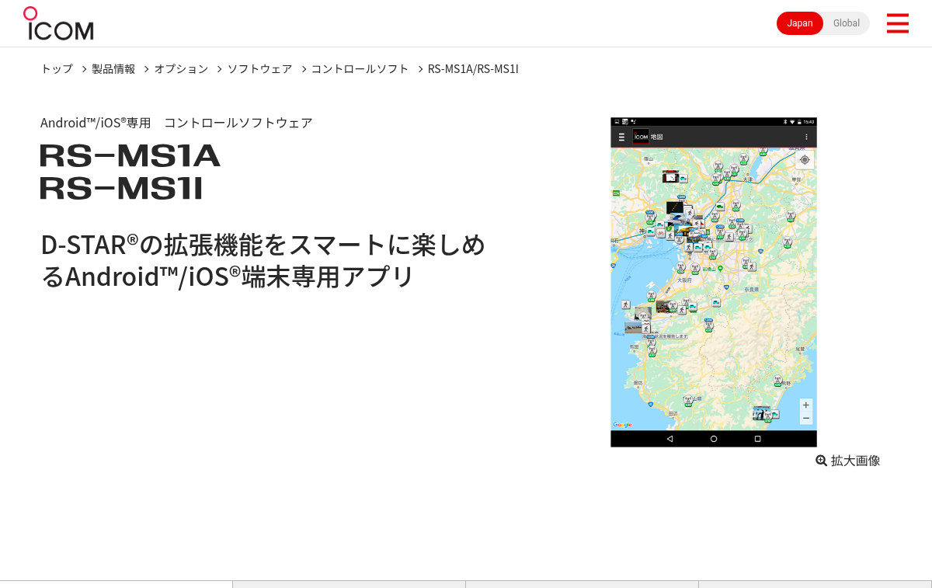This screenshot has width=932, height=588.
Task: Click RS-MS1A/RS-MS1I breadcrumb text
Action: pyautogui.click(x=473, y=68)
